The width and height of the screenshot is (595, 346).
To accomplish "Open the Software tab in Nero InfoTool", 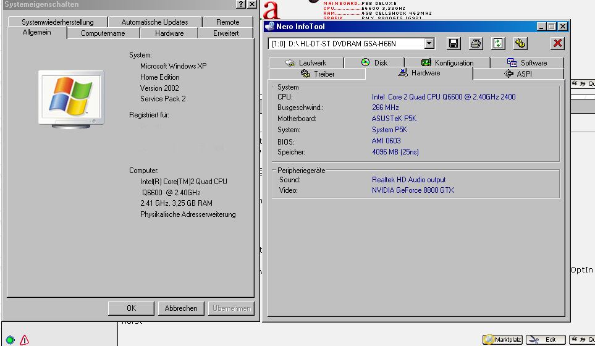I will pyautogui.click(x=526, y=62).
